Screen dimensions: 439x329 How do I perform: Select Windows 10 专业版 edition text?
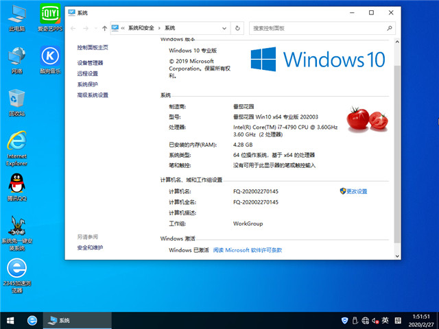click(193, 51)
